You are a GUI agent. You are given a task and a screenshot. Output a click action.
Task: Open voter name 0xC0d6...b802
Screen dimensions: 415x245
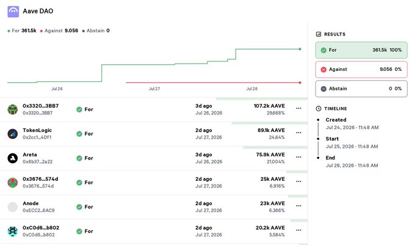click(41, 228)
